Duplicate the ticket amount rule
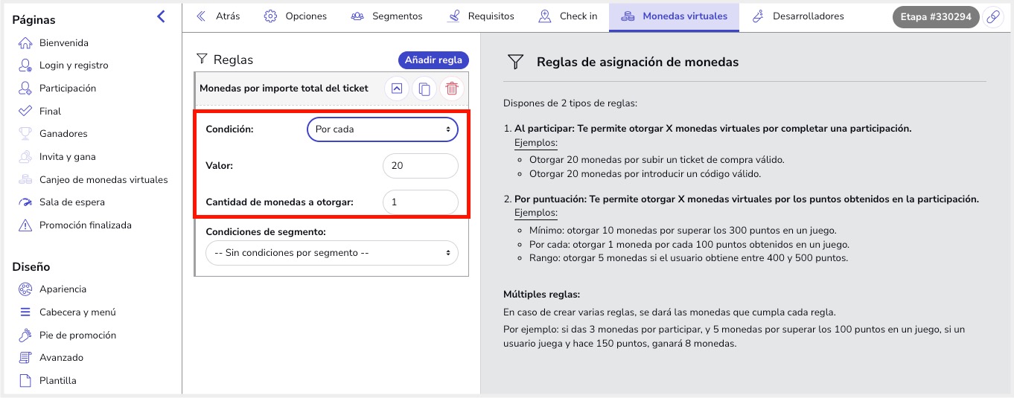 pos(424,89)
